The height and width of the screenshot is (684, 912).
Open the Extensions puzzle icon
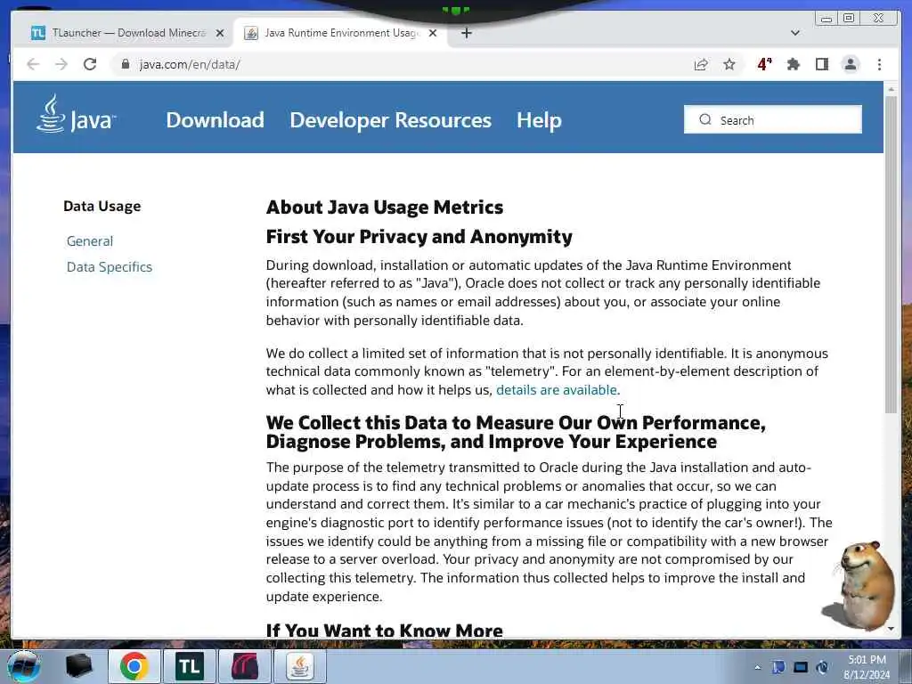pos(793,64)
